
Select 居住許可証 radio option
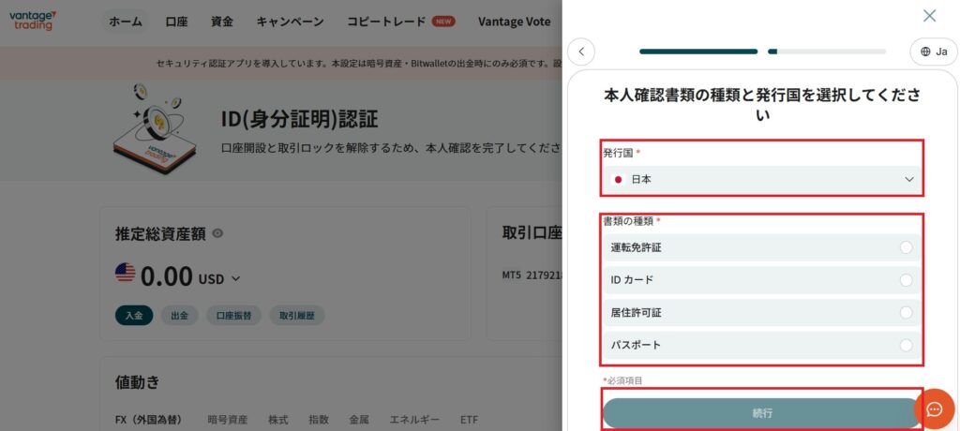[x=761, y=312]
